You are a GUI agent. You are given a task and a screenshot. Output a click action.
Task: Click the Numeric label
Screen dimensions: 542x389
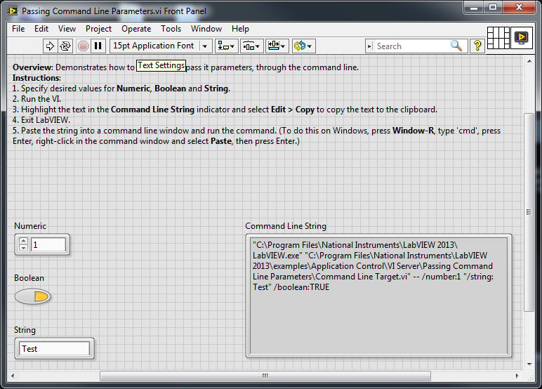30,226
